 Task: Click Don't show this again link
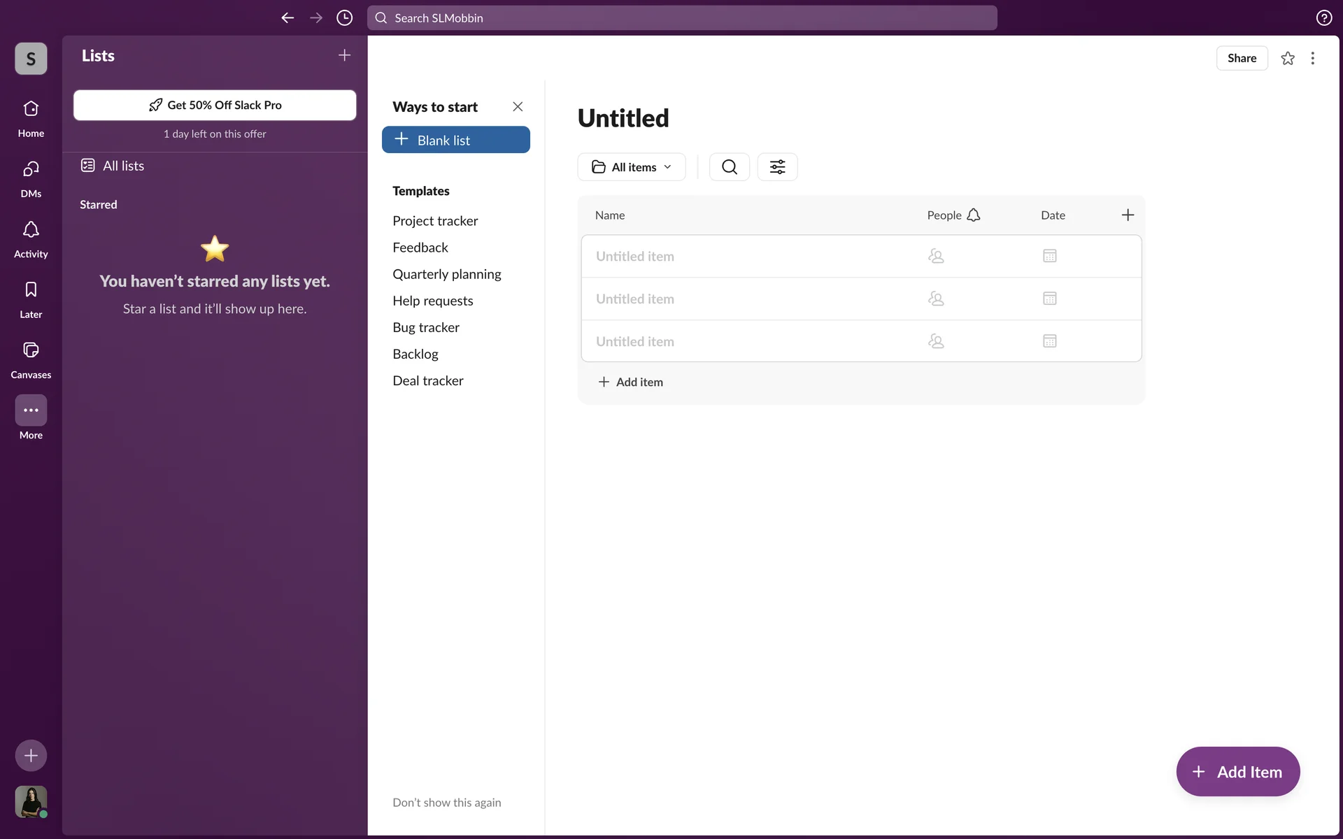click(446, 803)
